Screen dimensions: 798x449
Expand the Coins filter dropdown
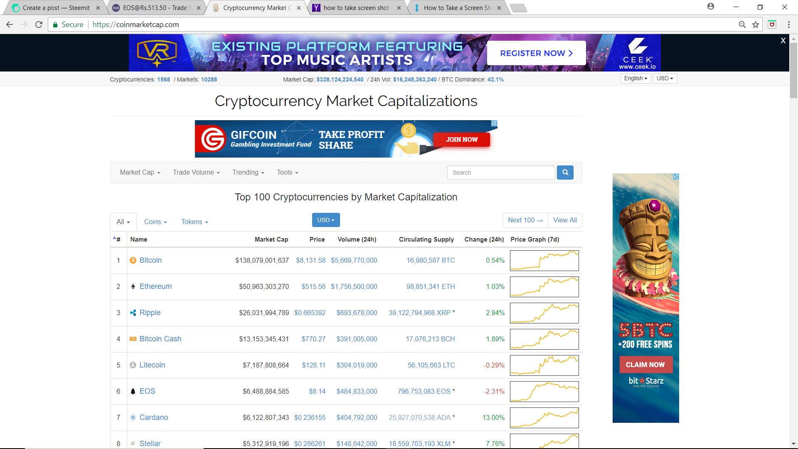155,222
